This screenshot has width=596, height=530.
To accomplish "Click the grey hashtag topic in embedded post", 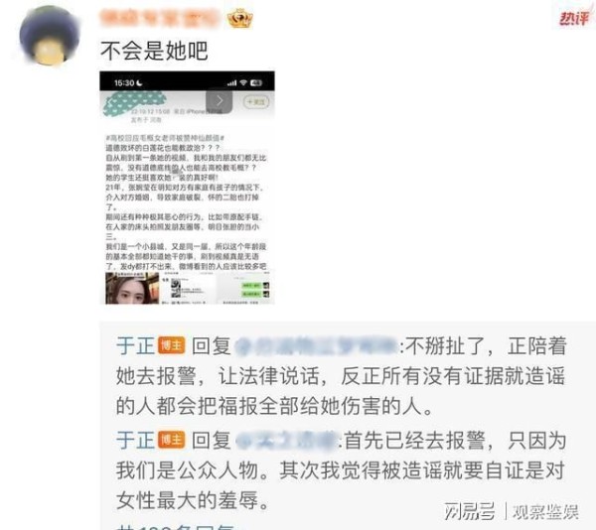I will (165, 137).
